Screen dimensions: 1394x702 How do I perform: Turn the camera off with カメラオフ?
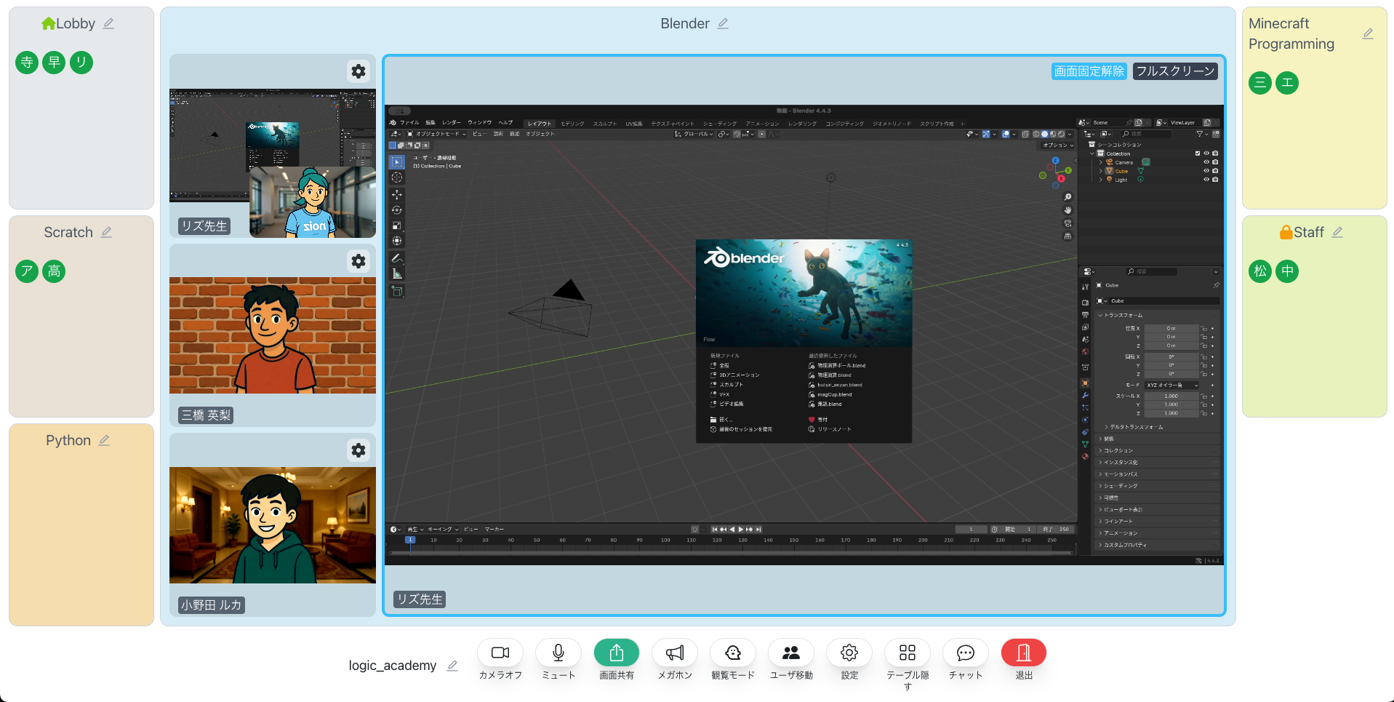point(500,653)
